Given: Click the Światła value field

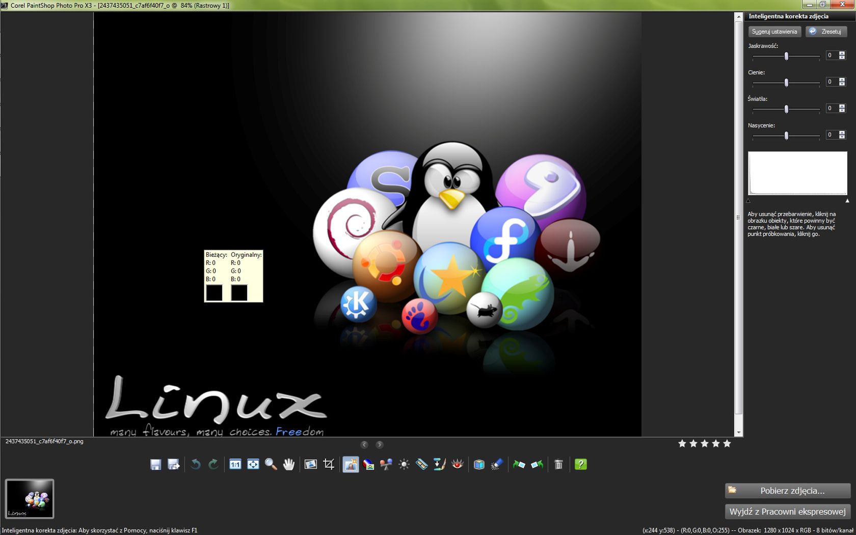Looking at the screenshot, I should pyautogui.click(x=832, y=108).
